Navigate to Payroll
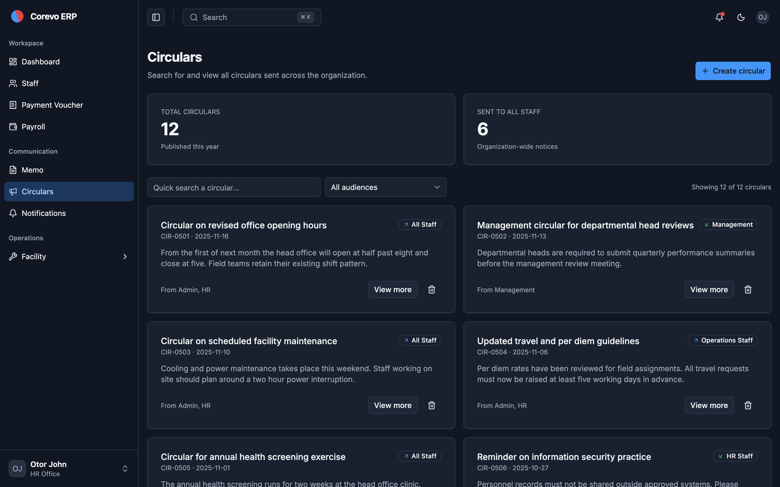The width and height of the screenshot is (780, 487). (x=69, y=127)
